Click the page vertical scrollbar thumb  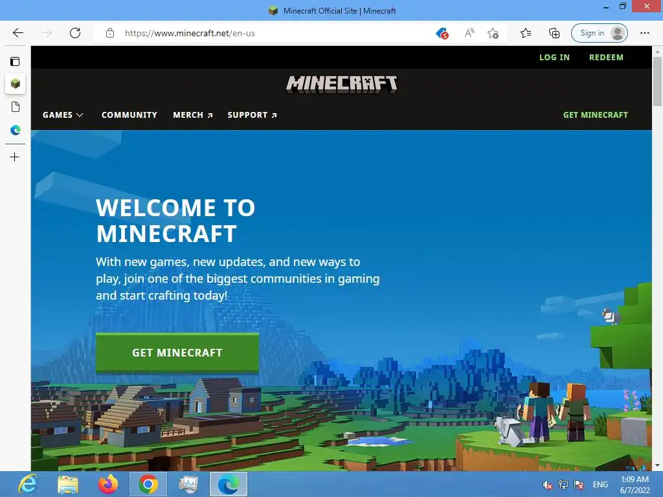[x=657, y=81]
